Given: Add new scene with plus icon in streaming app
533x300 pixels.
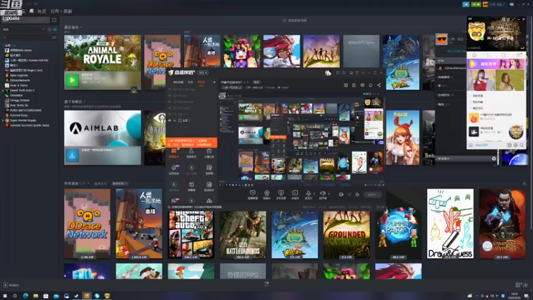Looking at the screenshot, I should pos(214,82).
